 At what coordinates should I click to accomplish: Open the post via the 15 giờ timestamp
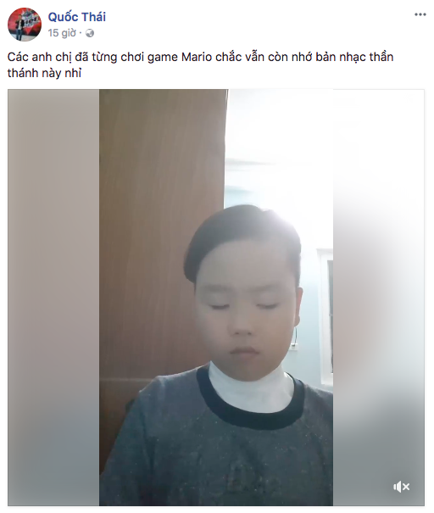pyautogui.click(x=62, y=33)
